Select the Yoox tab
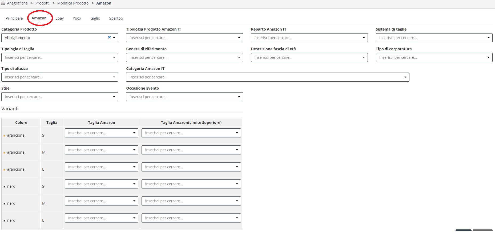 point(77,18)
